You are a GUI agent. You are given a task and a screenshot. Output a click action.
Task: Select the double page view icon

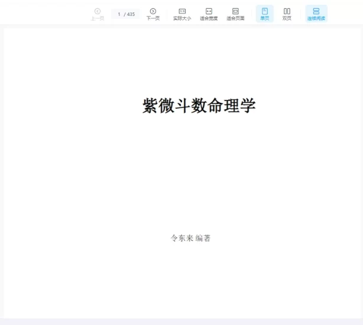287,11
